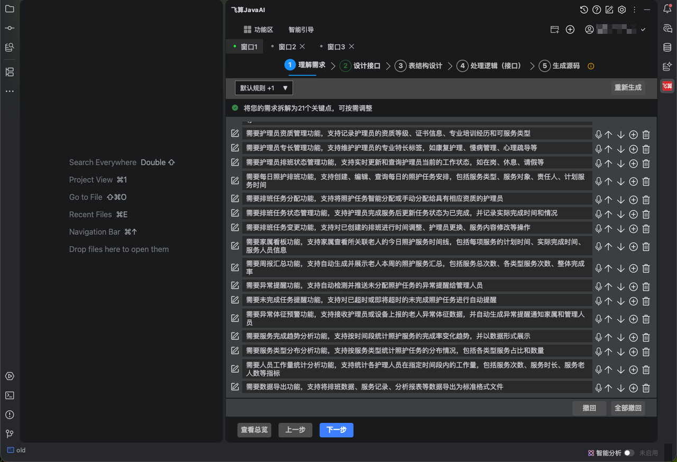Jump to step 3 表结构设计
Screen dimensions: 677x462
point(418,66)
